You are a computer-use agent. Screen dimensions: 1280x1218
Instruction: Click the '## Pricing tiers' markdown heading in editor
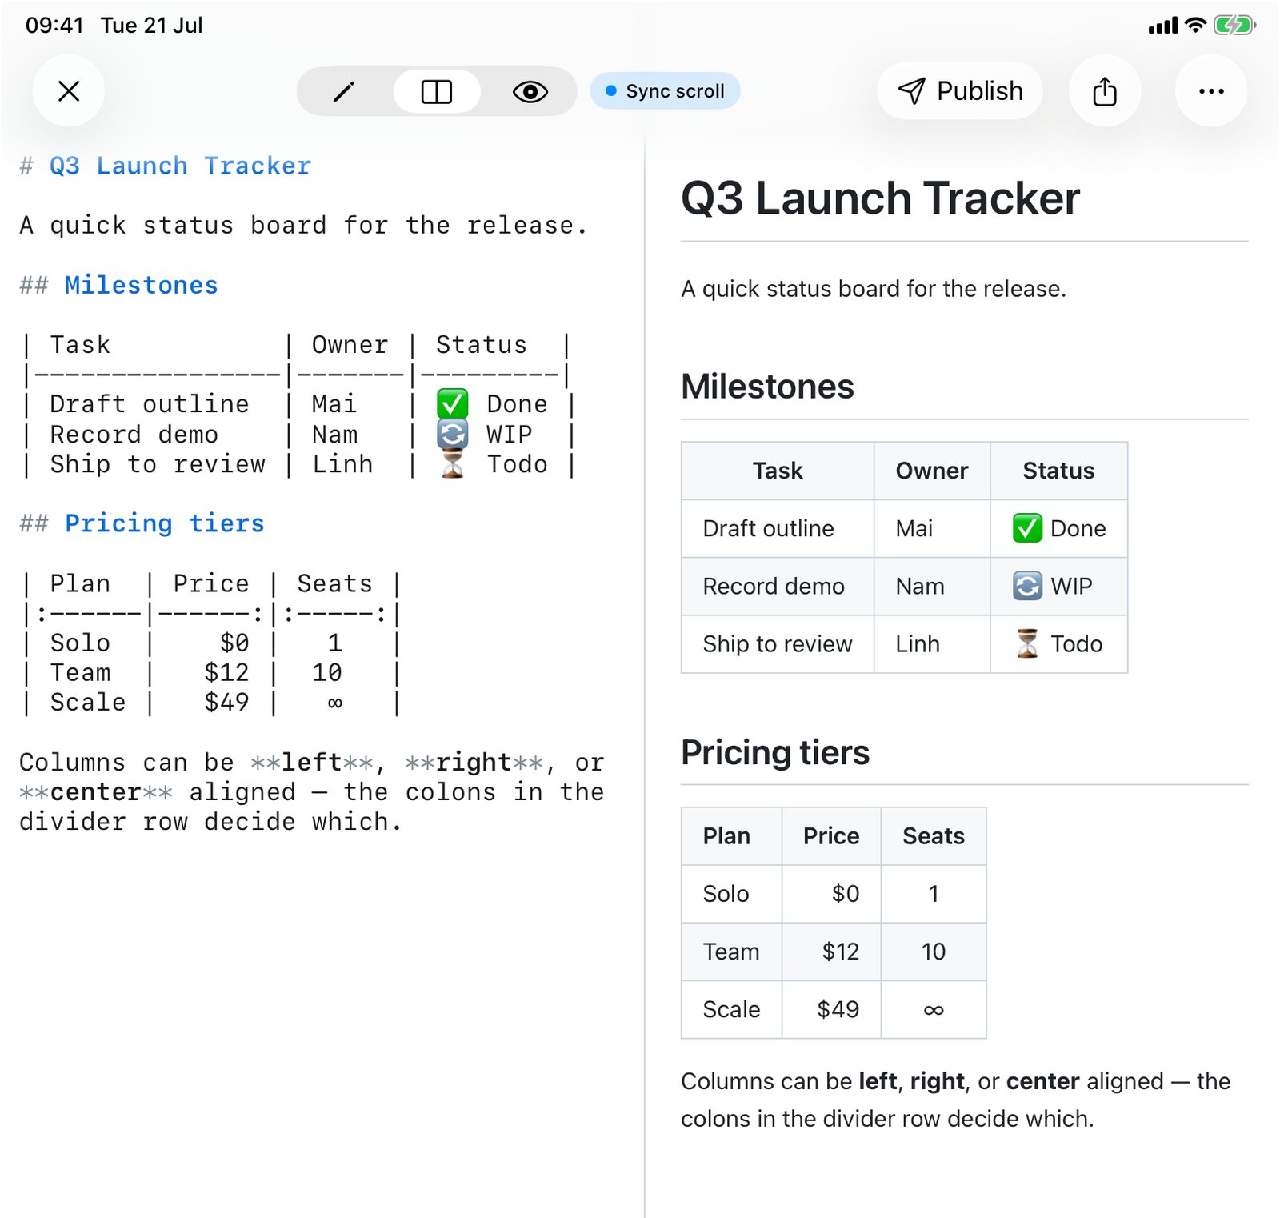[142, 523]
